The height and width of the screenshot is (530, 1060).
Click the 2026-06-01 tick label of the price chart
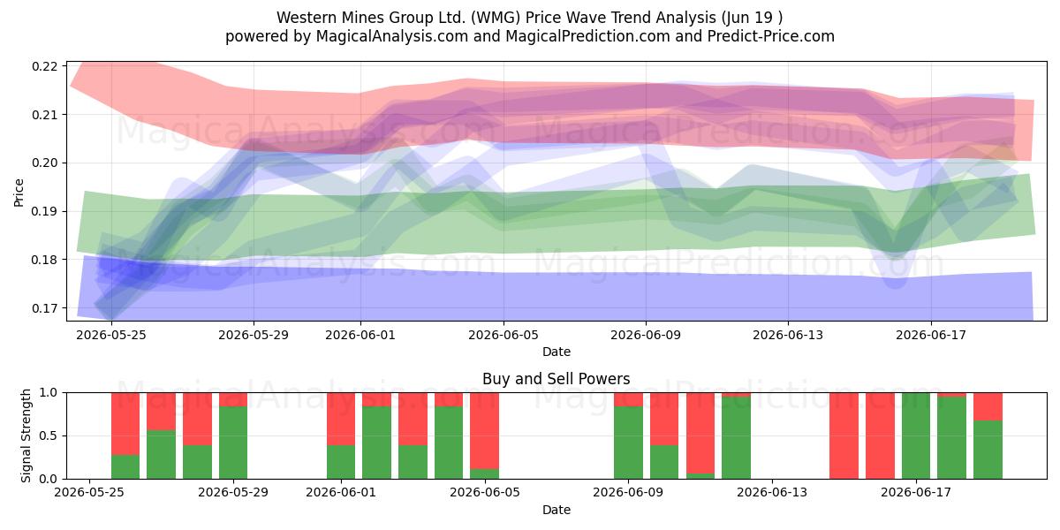[361, 335]
